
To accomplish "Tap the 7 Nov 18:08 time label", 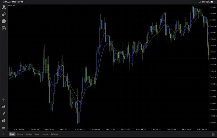I will click(x=171, y=130).
